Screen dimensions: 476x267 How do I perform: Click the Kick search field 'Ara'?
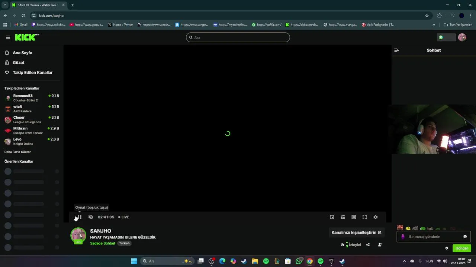238,37
